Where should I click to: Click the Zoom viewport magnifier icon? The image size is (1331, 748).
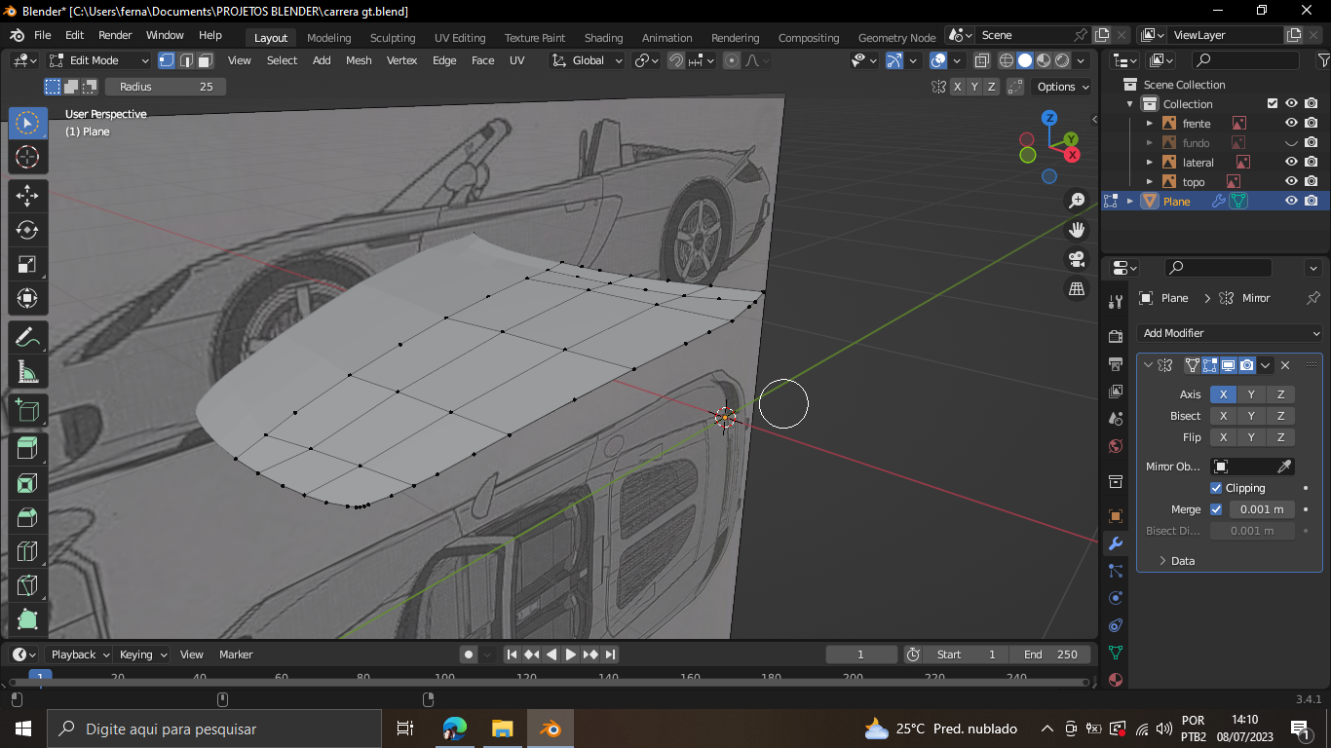pos(1077,201)
